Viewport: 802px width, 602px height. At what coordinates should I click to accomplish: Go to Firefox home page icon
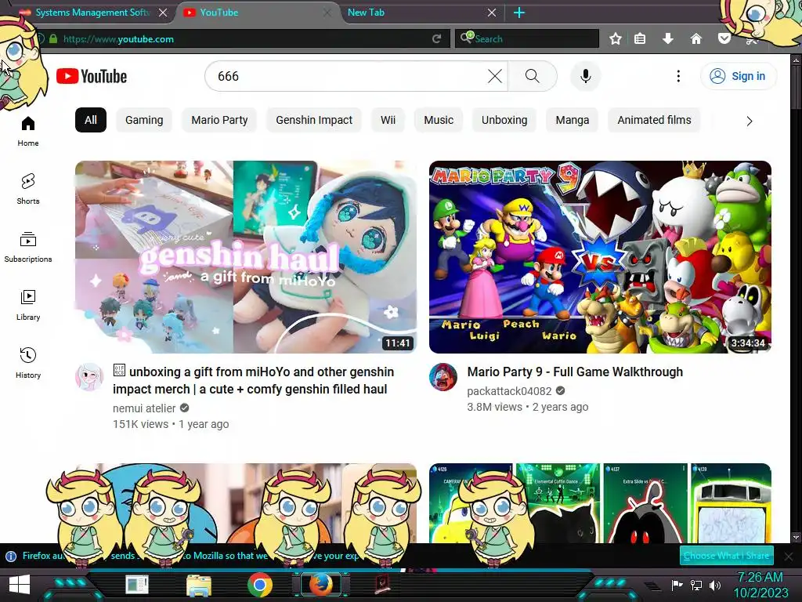[x=696, y=39]
